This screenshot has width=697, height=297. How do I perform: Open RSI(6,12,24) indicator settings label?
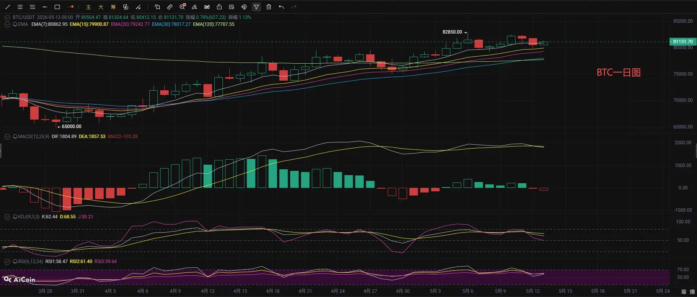[31, 262]
